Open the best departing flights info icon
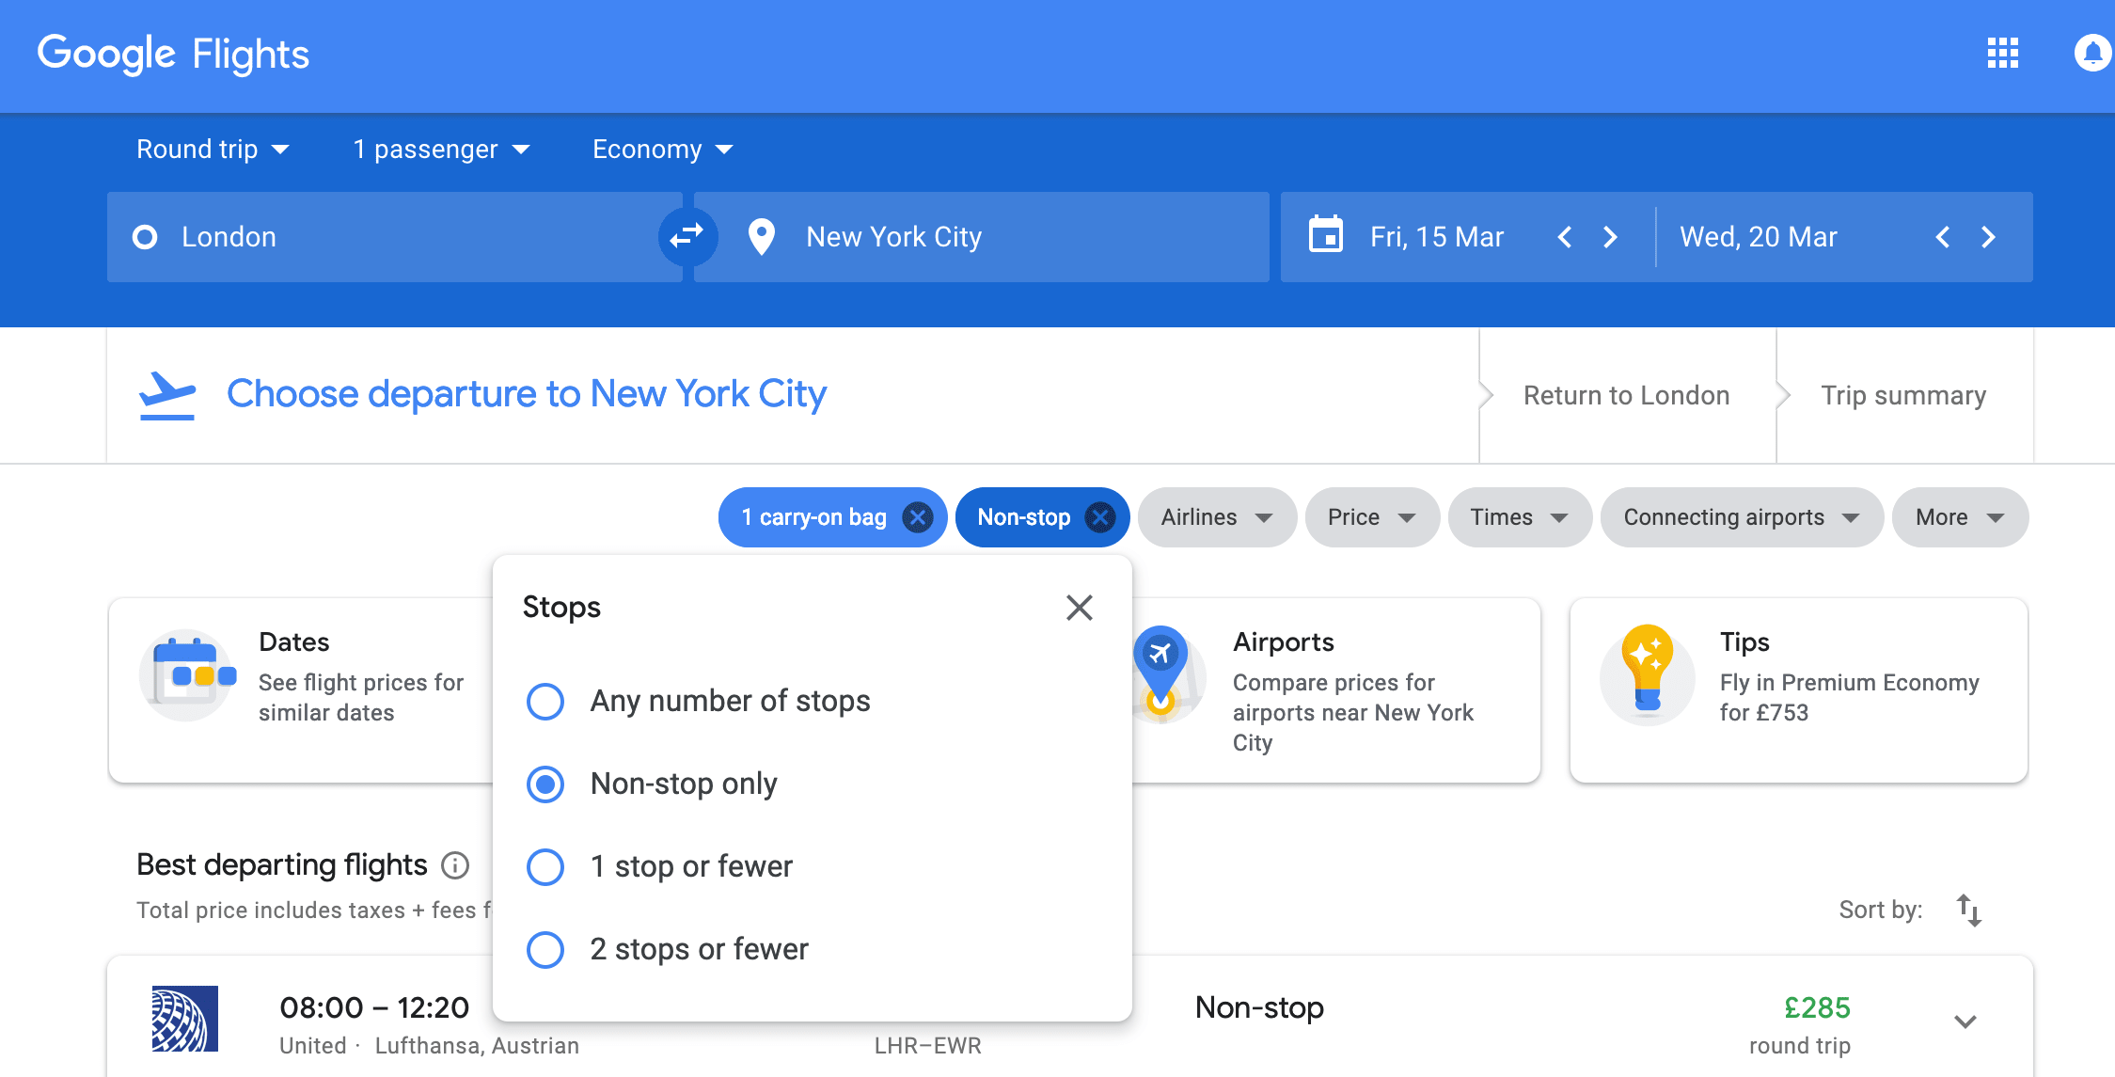This screenshot has width=2115, height=1077. [x=455, y=865]
